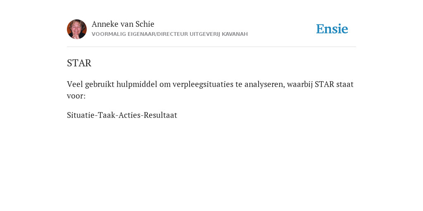Click 'KAVANAH' in the author subtitle

235,34
